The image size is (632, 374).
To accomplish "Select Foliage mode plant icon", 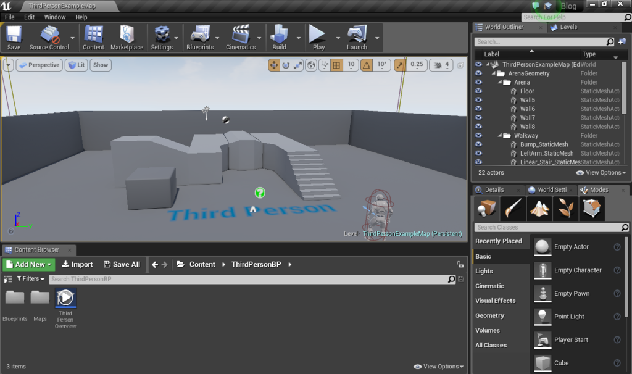I will (565, 209).
